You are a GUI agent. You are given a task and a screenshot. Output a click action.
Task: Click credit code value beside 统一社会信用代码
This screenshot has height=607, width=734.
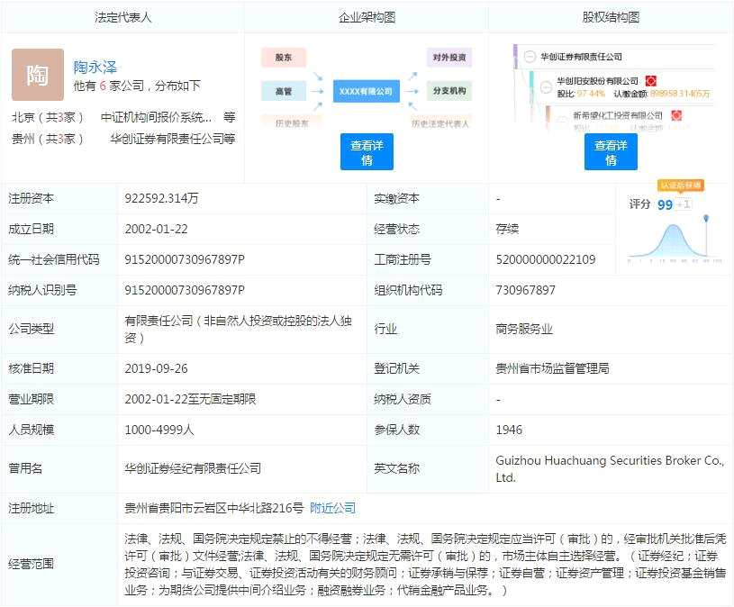(x=185, y=259)
